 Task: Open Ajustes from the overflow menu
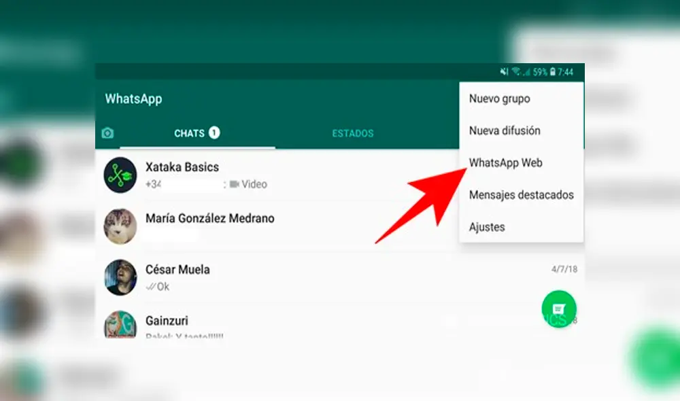(487, 227)
